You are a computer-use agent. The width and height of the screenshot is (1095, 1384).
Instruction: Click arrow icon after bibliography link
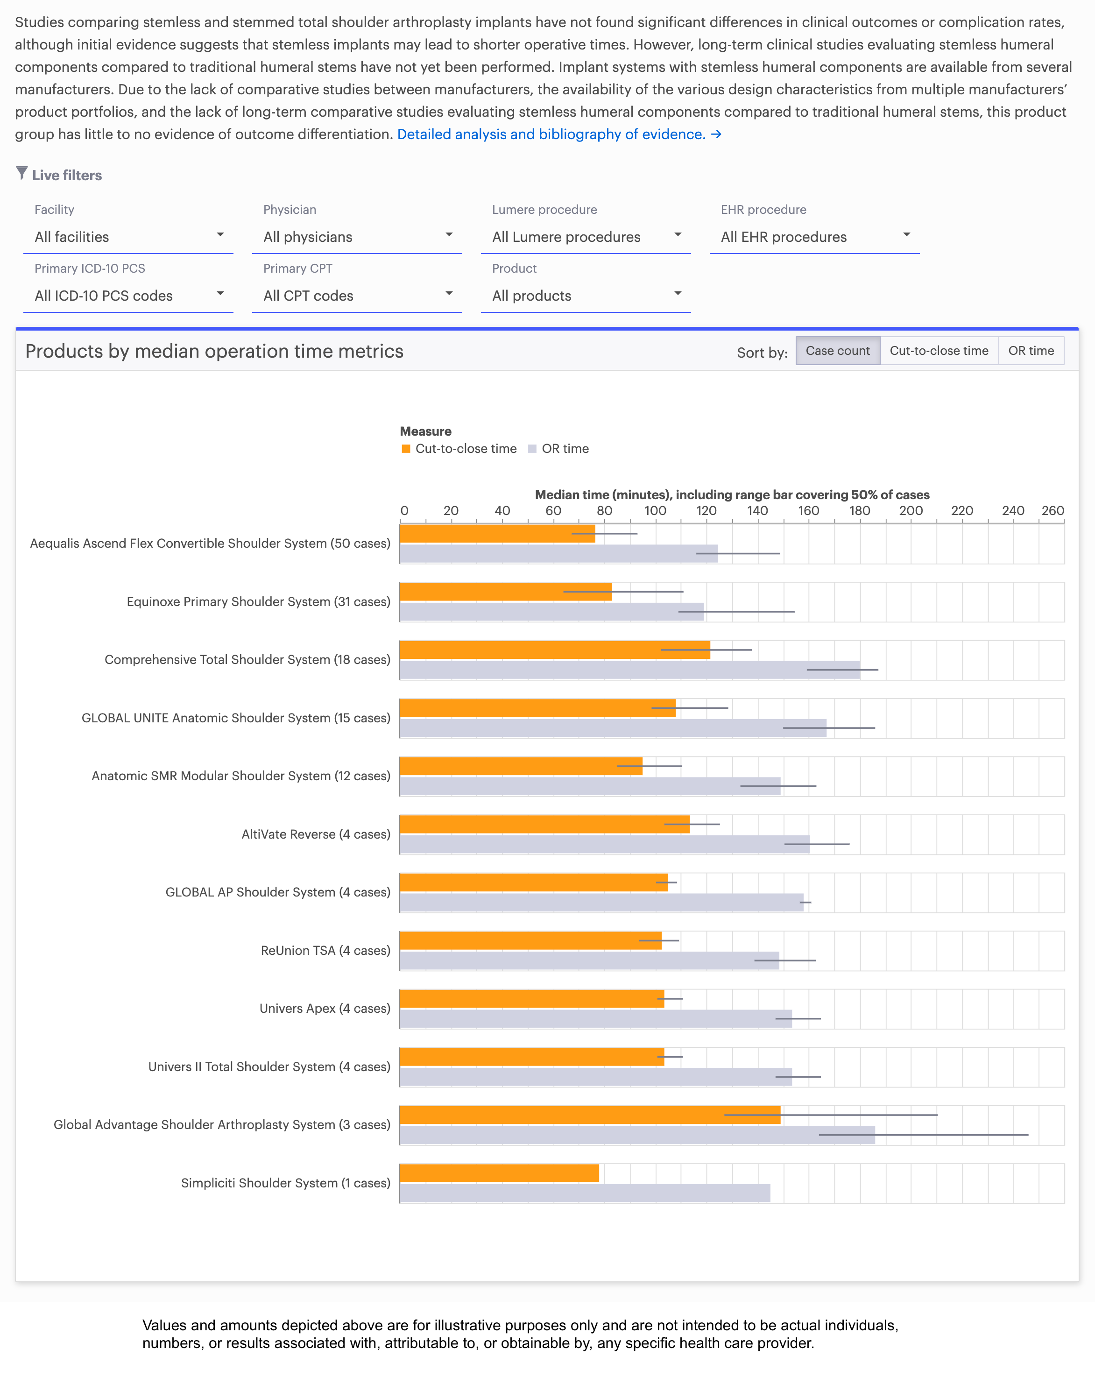click(x=716, y=134)
